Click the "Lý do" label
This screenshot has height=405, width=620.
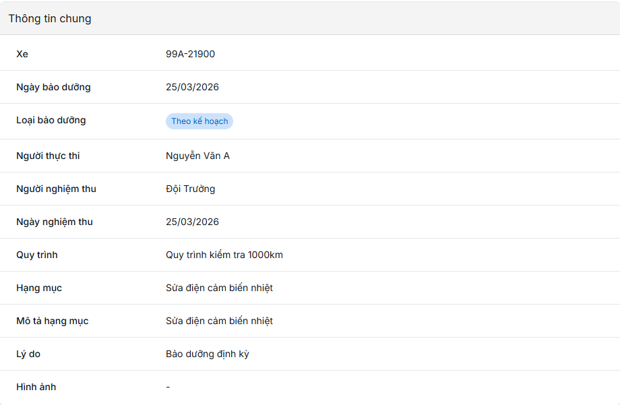[28, 354]
